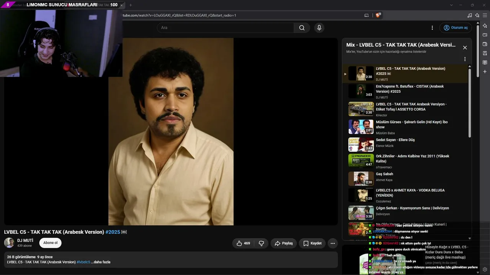Screen dimensions: 490x275
Task: Open the Çılgın Serkan Kıyamıyorum Sana thumbnail
Action: [361, 213]
